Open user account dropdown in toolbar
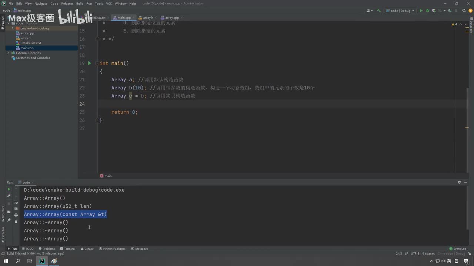 pyautogui.click(x=370, y=11)
